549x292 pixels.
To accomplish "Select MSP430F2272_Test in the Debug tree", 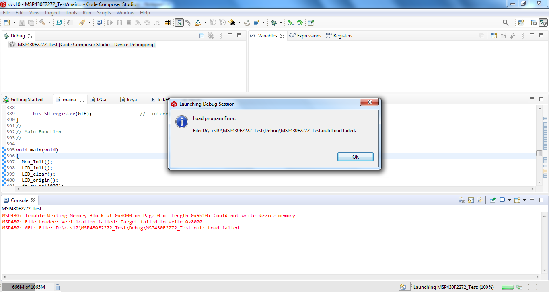I will pyautogui.click(x=82, y=45).
